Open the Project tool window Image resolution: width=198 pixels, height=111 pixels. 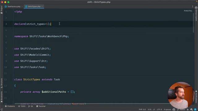(2, 10)
